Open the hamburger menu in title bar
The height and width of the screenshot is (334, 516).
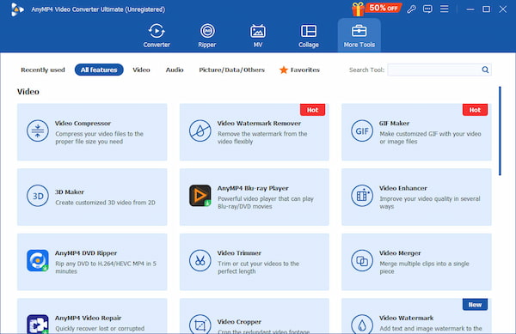[x=445, y=9]
